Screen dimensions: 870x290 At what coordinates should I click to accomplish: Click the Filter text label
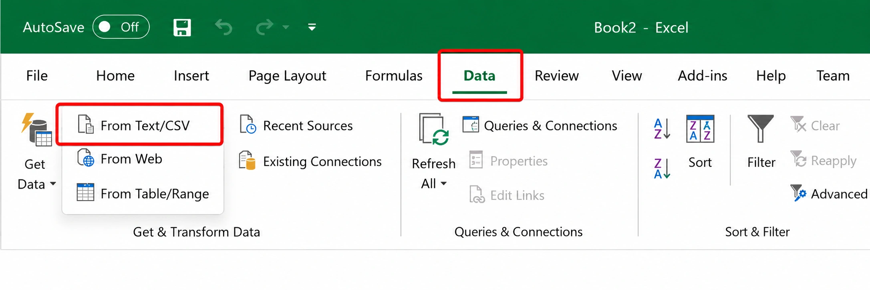coord(761,163)
